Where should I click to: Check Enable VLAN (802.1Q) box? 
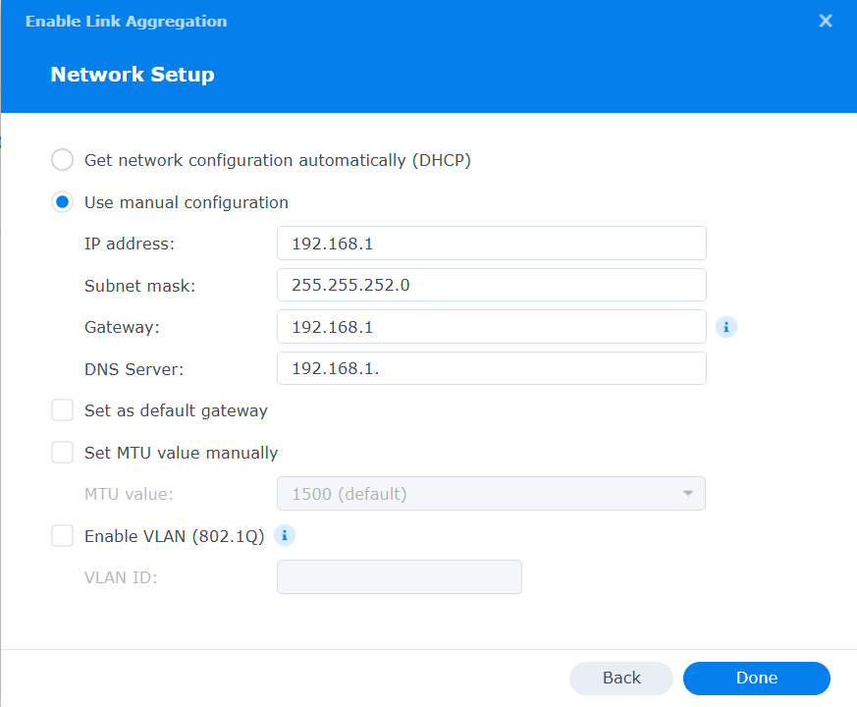(62, 536)
